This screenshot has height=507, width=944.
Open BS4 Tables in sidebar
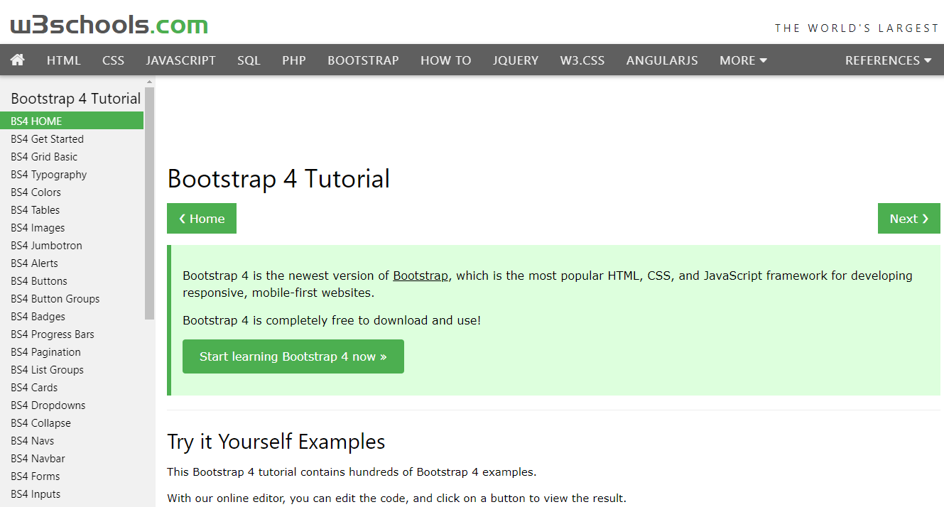pos(72,209)
